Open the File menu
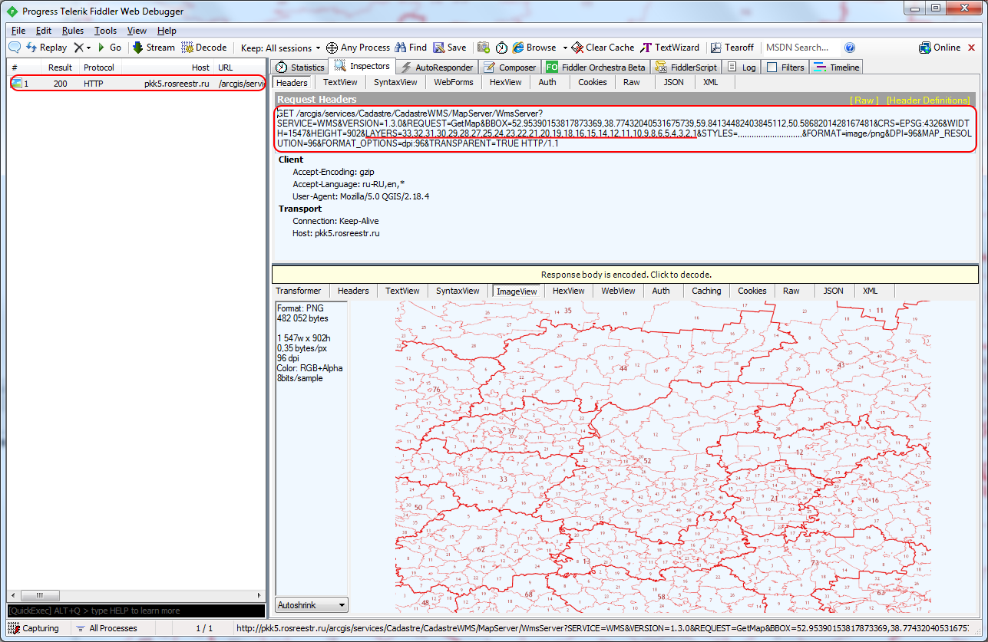The image size is (988, 642). point(18,31)
